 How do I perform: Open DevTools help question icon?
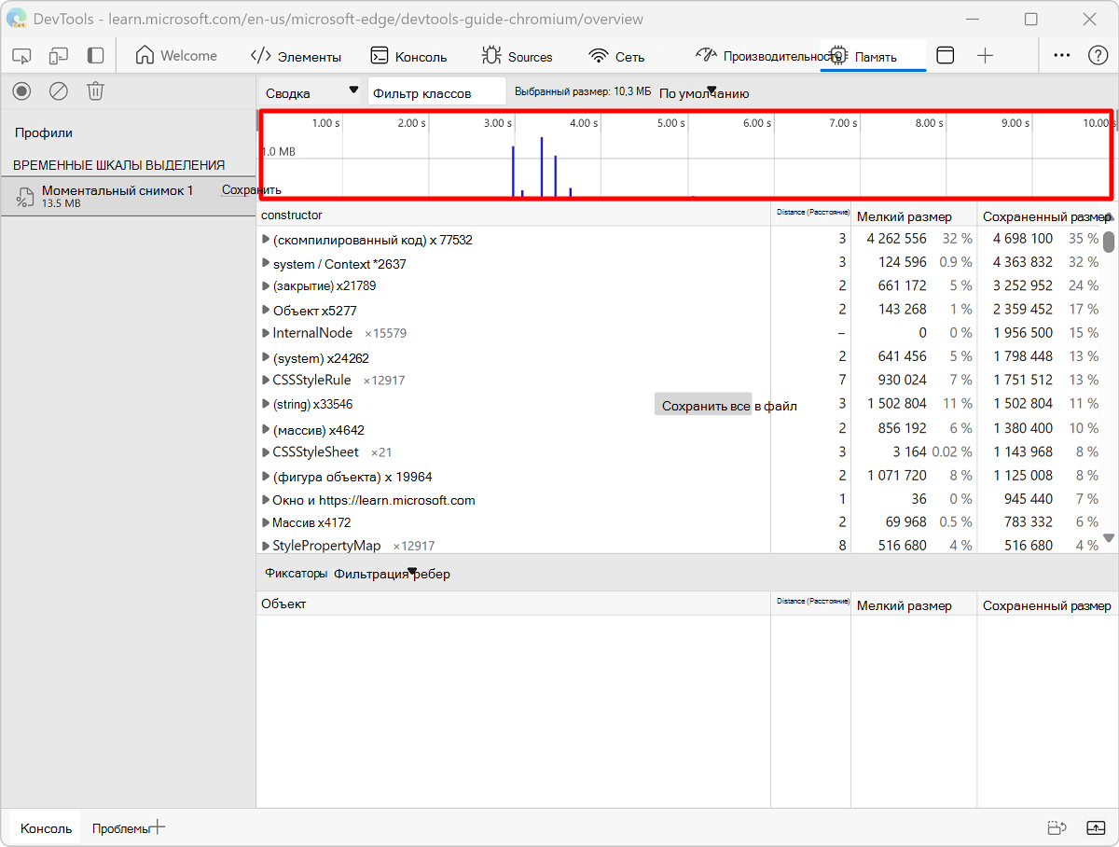tap(1098, 56)
